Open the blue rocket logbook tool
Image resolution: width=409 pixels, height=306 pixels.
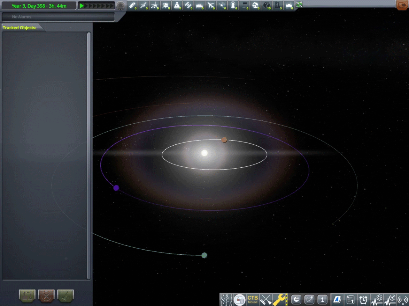click(x=337, y=300)
